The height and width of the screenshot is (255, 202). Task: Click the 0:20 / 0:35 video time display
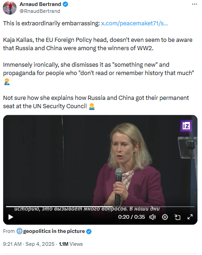132,217
